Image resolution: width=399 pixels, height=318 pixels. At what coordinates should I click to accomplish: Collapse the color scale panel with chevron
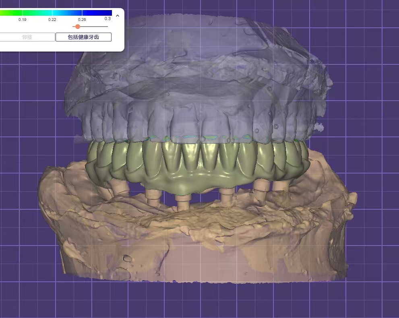(117, 16)
